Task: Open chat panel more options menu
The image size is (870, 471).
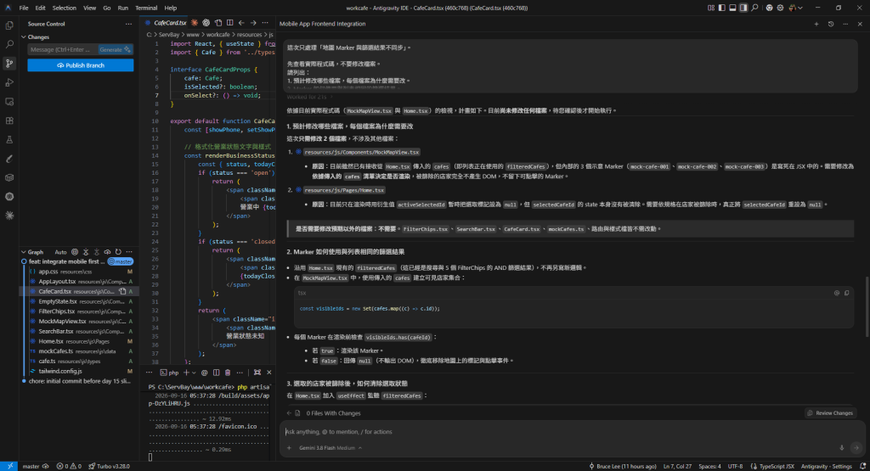Action: (845, 24)
